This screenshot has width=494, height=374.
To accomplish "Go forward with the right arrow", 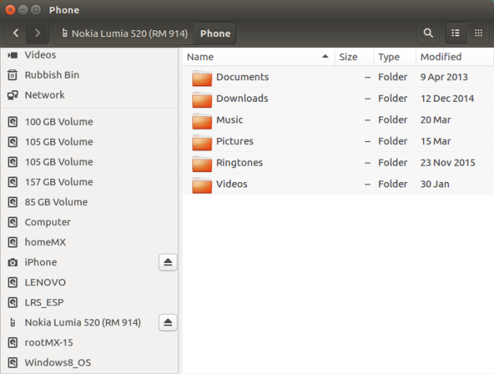I will [38, 33].
